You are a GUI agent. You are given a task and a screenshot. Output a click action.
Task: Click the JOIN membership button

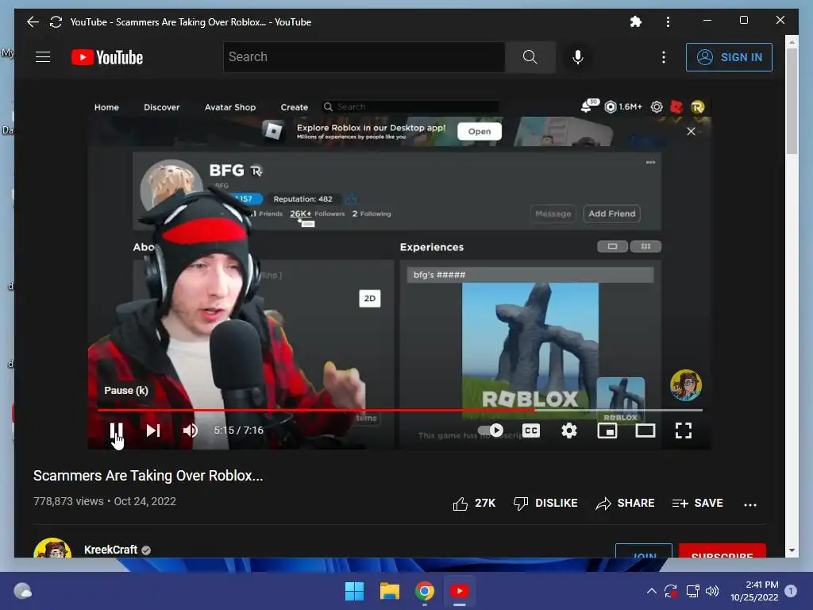click(x=644, y=551)
